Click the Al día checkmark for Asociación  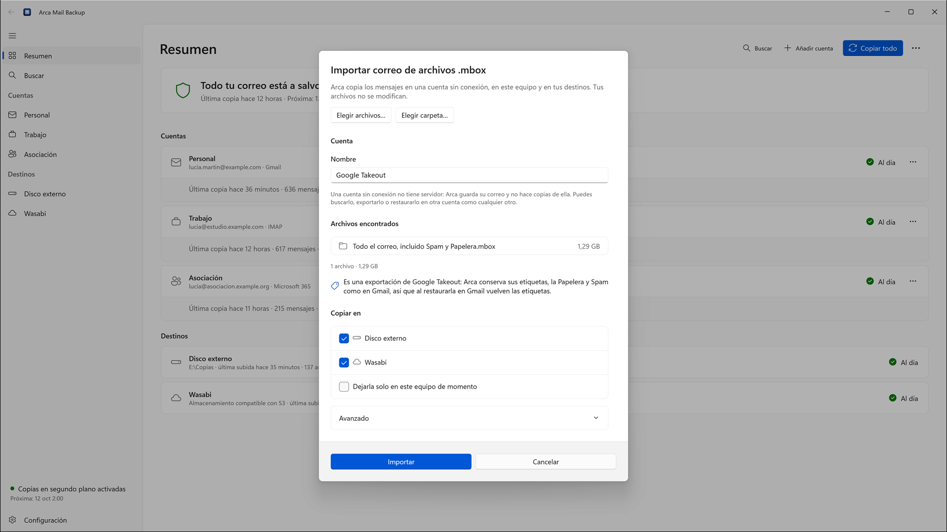click(x=870, y=281)
